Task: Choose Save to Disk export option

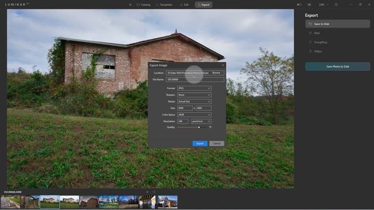Action: [338, 24]
